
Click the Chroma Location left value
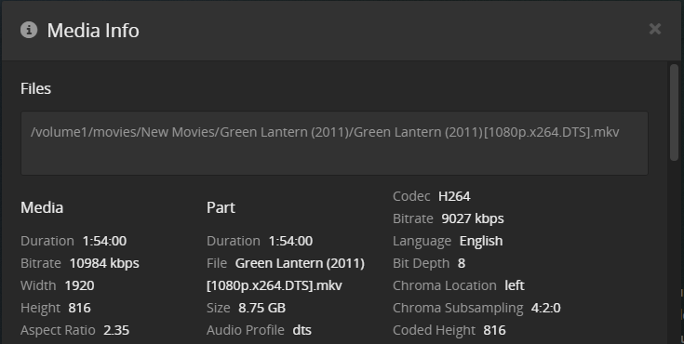click(x=515, y=285)
